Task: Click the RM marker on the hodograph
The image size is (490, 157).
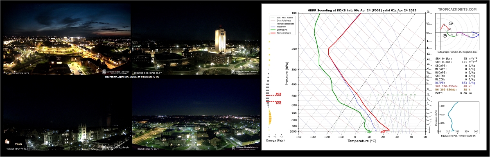Action: 445,36
